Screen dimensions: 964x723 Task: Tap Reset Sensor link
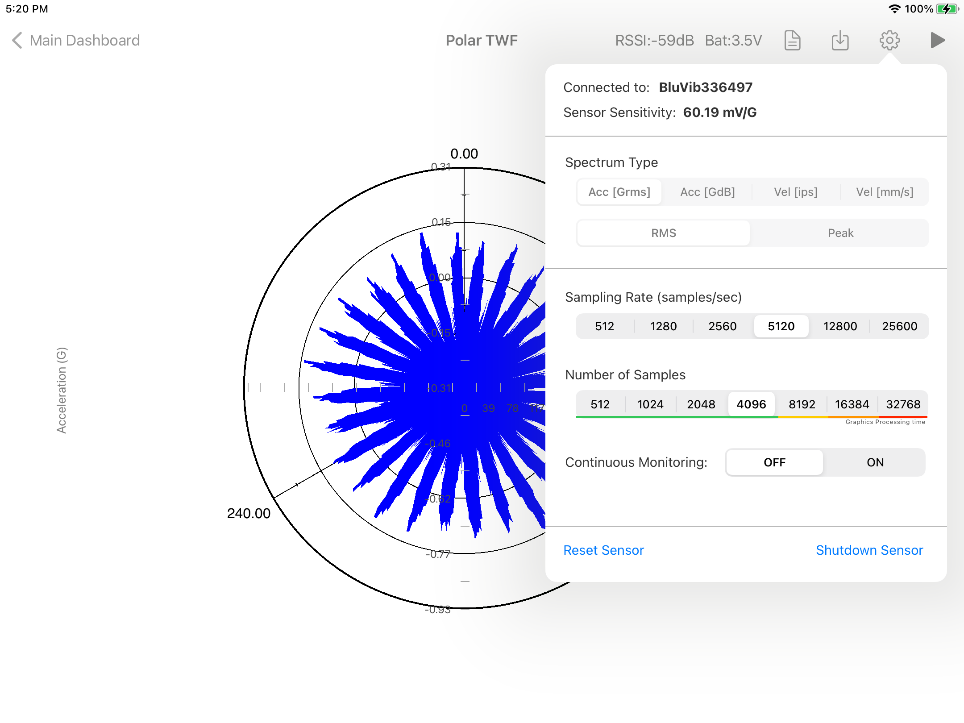(603, 550)
